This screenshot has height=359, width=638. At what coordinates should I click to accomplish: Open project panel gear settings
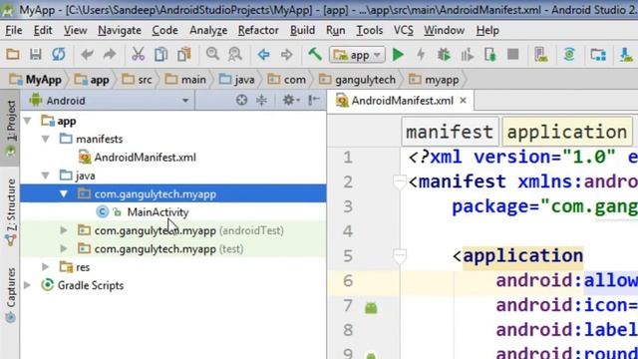click(x=290, y=100)
